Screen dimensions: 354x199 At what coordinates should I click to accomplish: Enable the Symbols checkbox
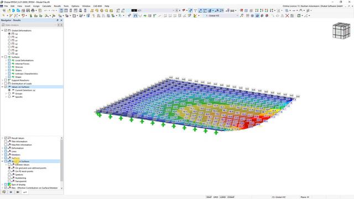[x=9, y=175]
